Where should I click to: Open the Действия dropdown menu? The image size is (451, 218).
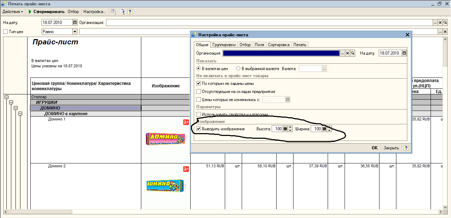[x=13, y=12]
